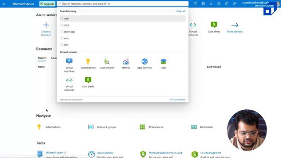Sort by the Name column header

[x=41, y=67]
